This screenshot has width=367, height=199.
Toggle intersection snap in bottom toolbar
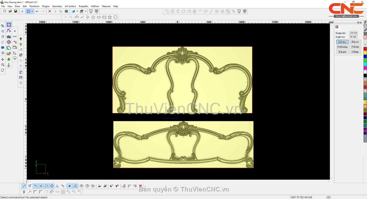[41, 186]
